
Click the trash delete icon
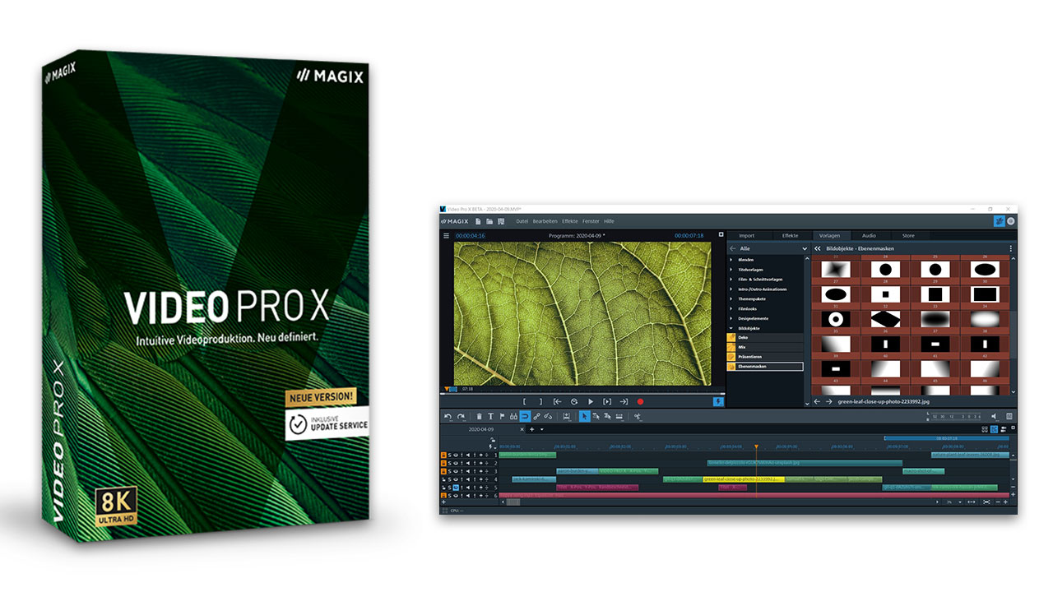(480, 417)
